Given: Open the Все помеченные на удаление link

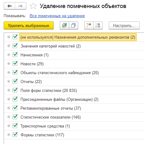Looking at the screenshot, I should pos(57,16).
